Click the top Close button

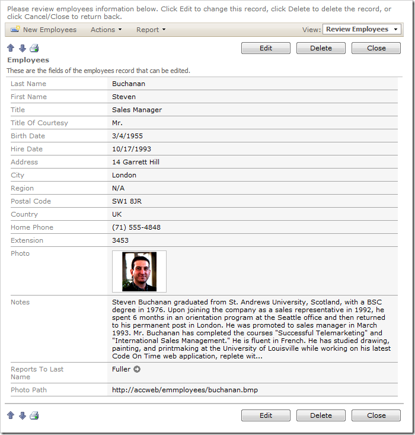[x=376, y=48]
